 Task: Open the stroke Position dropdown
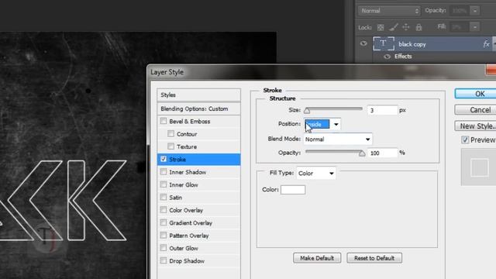pyautogui.click(x=322, y=124)
